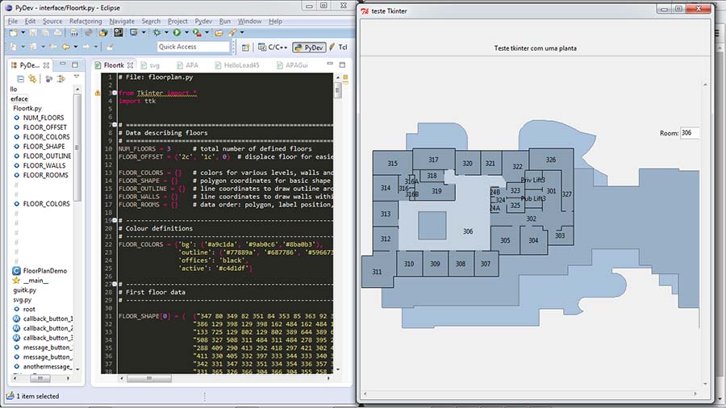Open the back history dropdown arrow

pos(76,47)
